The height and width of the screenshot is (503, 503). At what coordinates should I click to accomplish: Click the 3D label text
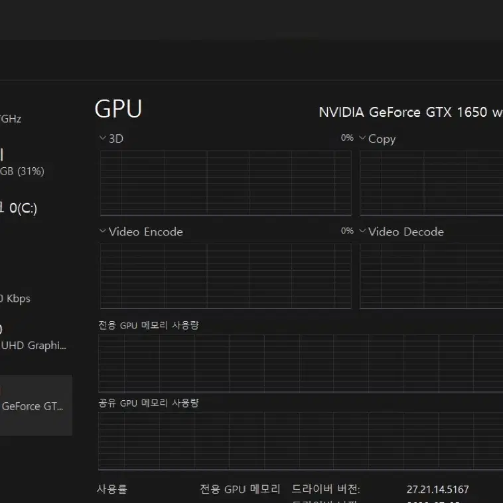pyautogui.click(x=116, y=139)
